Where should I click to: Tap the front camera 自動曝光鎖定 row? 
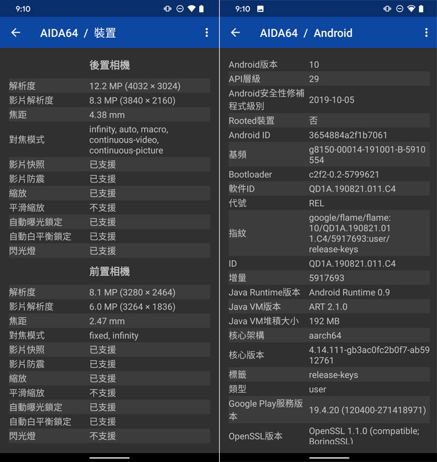pos(110,407)
